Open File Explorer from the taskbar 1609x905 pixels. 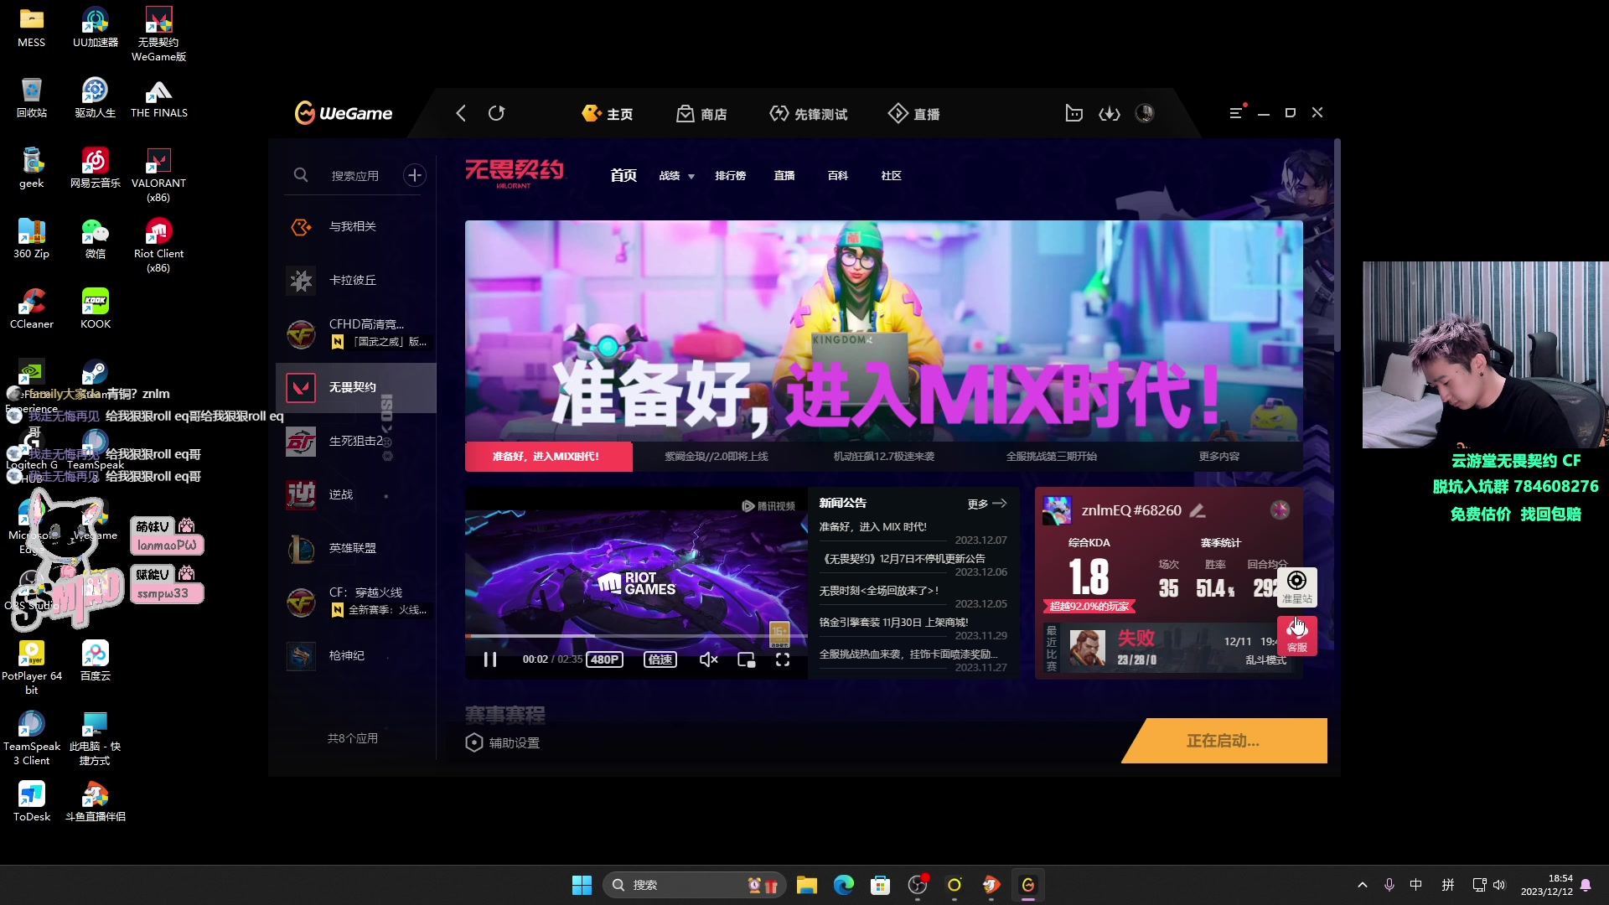807,885
